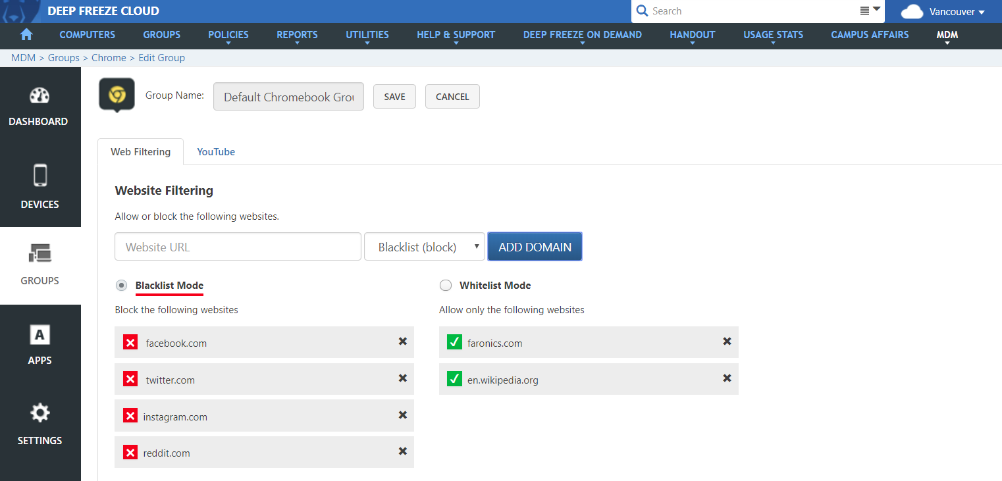The image size is (1002, 481).
Task: Open the Blacklist (block) dropdown
Action: coord(425,247)
